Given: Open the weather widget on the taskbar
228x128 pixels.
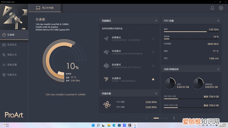Looking at the screenshot, I should (6, 125).
